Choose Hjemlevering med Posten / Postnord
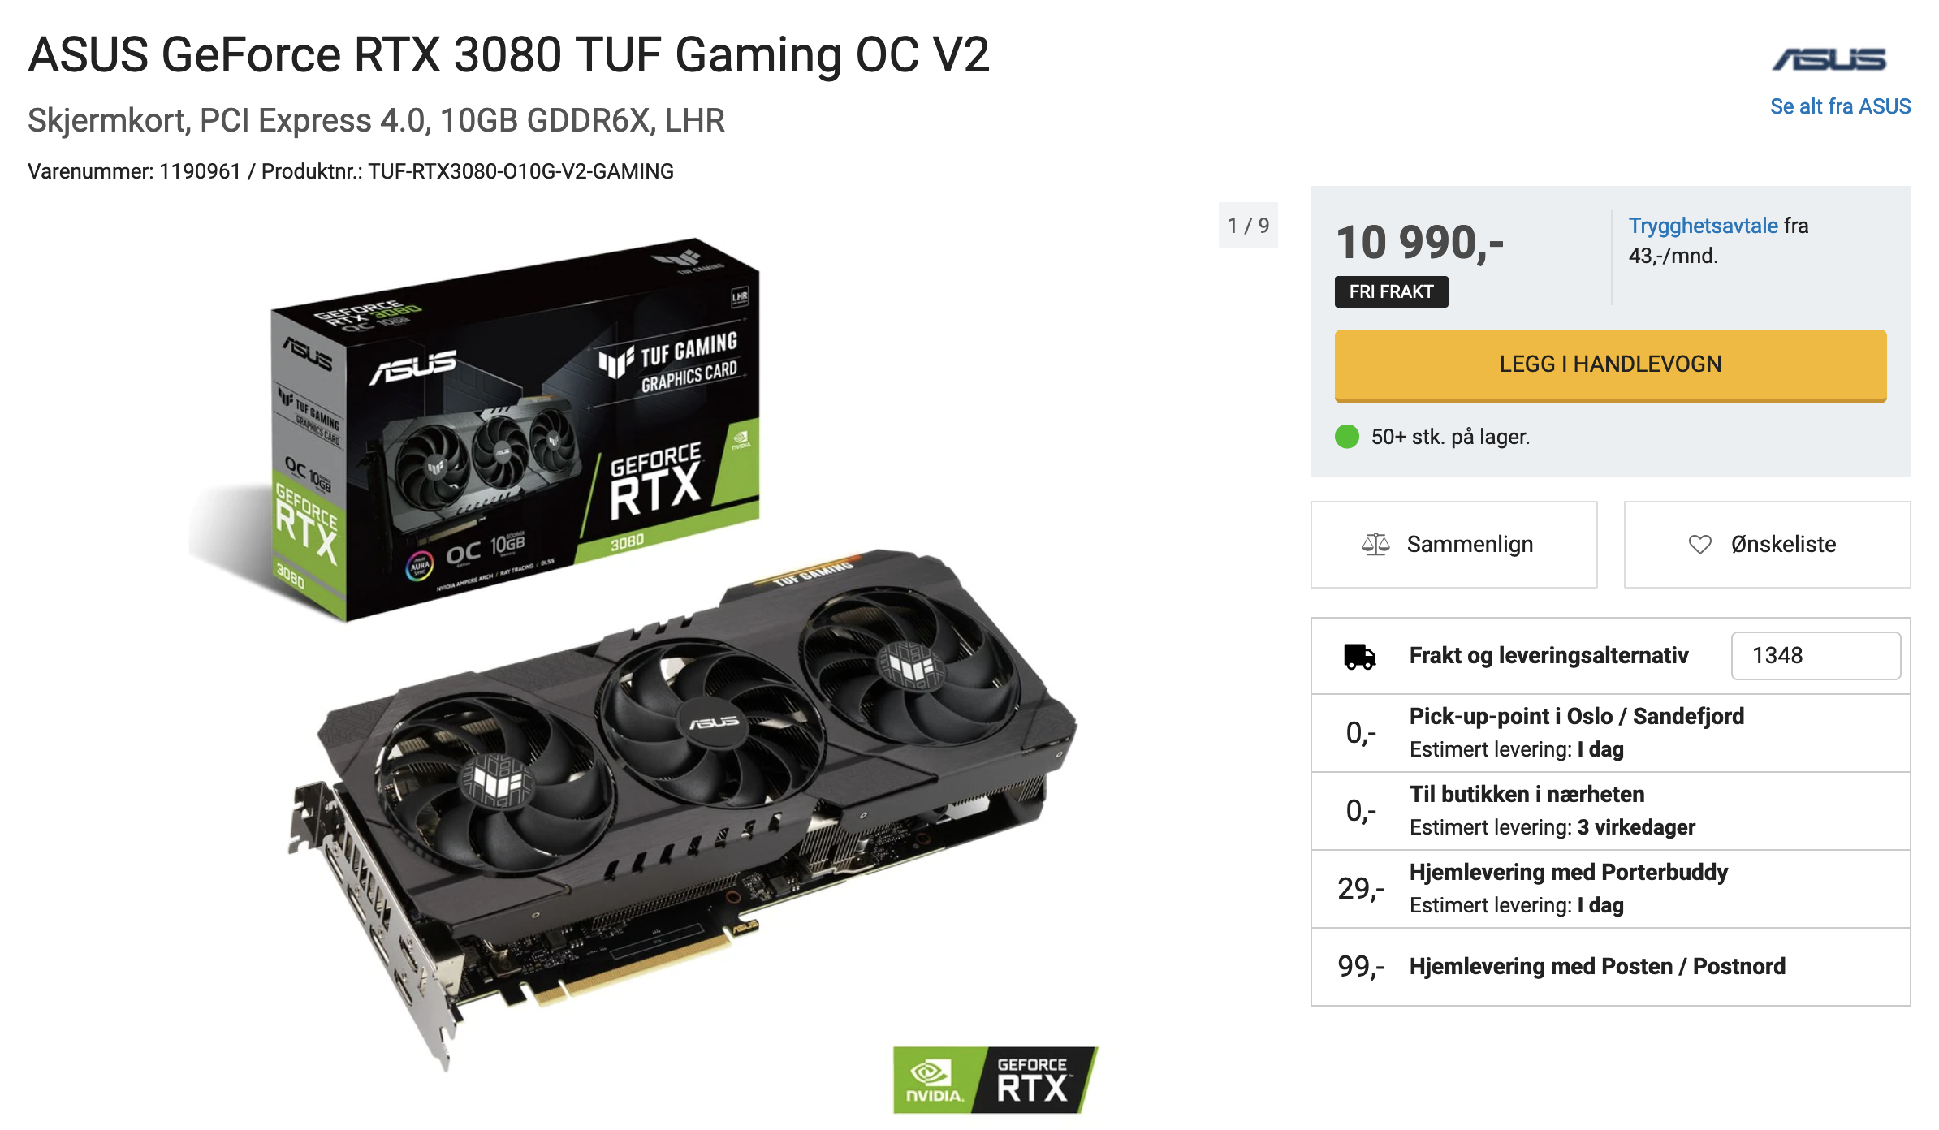This screenshot has height=1130, width=1939. [1610, 967]
